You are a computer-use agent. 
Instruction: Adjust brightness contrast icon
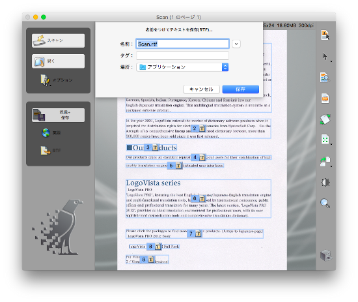325,183
